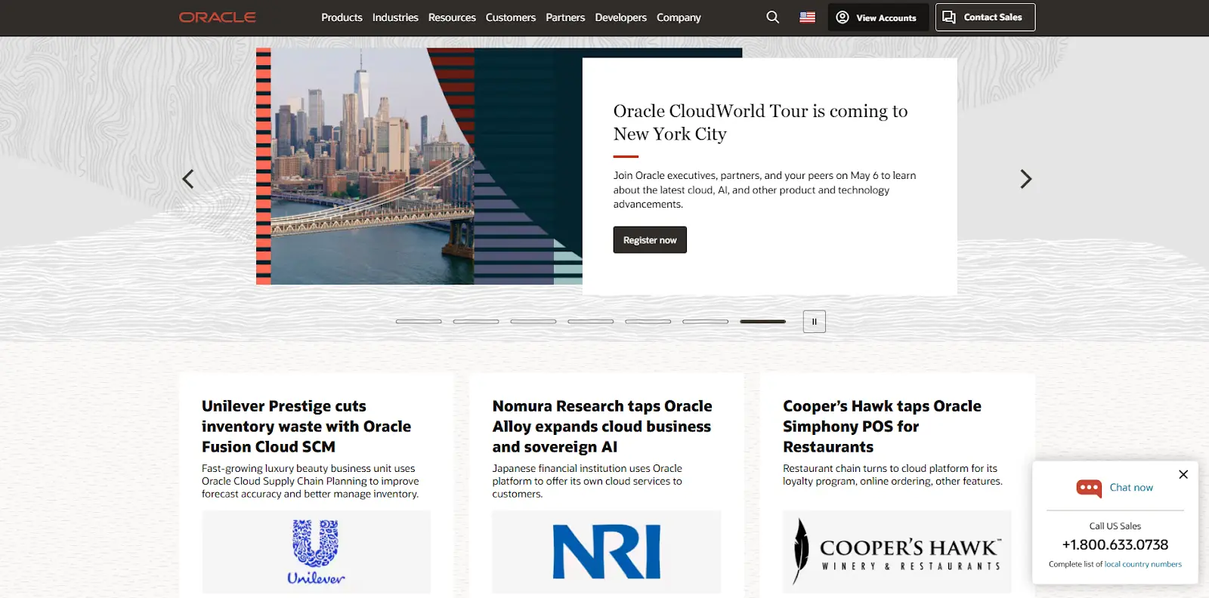The height and width of the screenshot is (598, 1209).
Task: Click the NRI logo image
Action: pos(607,552)
